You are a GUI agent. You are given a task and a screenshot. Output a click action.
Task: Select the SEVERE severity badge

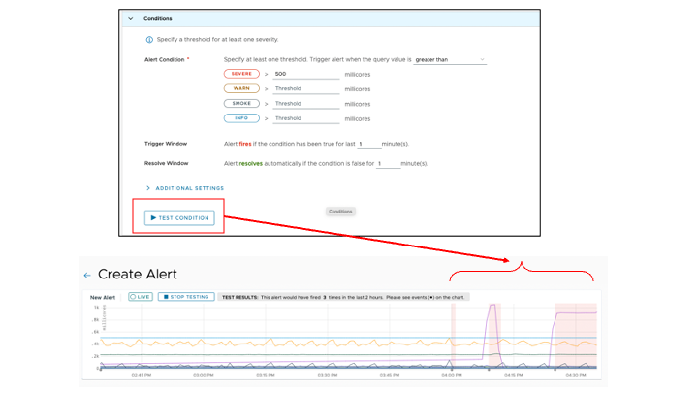click(x=241, y=74)
